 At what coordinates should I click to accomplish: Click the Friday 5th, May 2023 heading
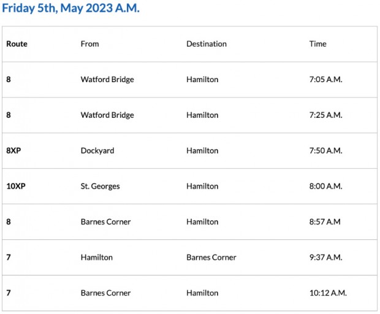[x=70, y=10]
